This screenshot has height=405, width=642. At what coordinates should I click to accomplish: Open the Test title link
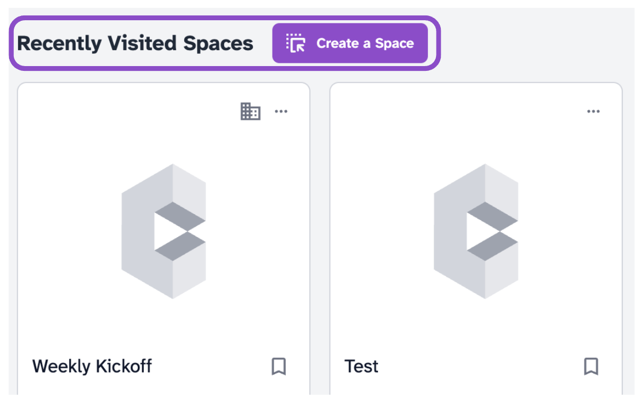pos(361,366)
